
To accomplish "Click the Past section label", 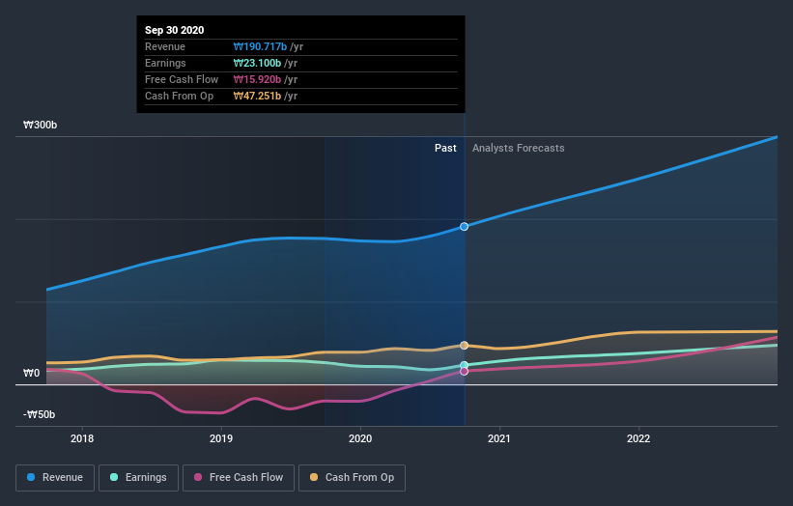I will pos(445,148).
